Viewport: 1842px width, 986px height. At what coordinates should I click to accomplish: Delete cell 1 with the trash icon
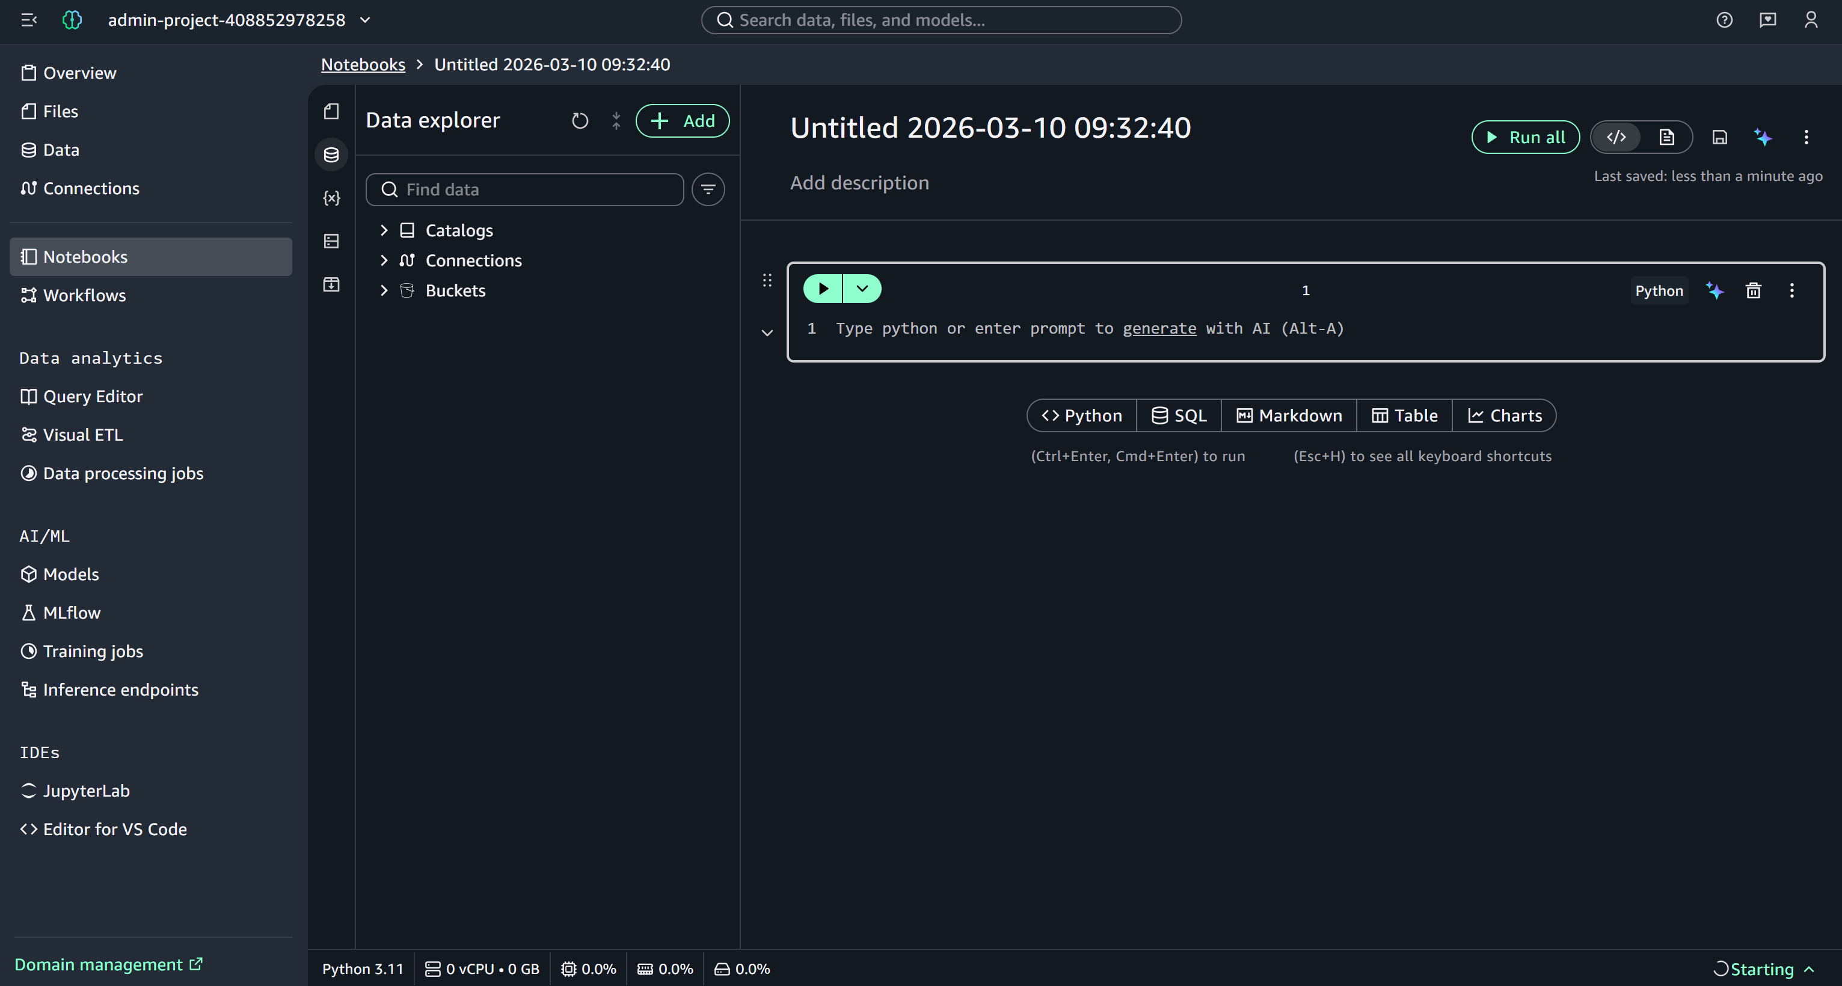point(1754,290)
